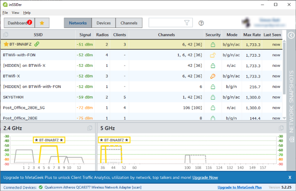Click the camera icon on Network Snapshots sidebar
The image size is (296, 191).
292,139
